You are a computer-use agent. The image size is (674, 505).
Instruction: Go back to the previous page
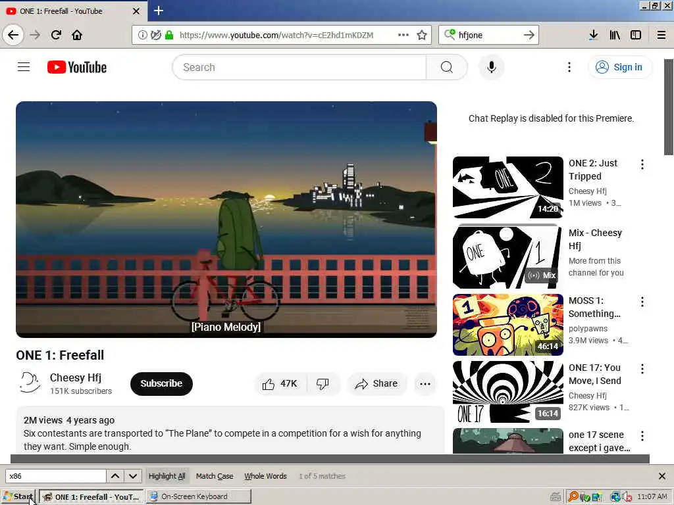(13, 35)
